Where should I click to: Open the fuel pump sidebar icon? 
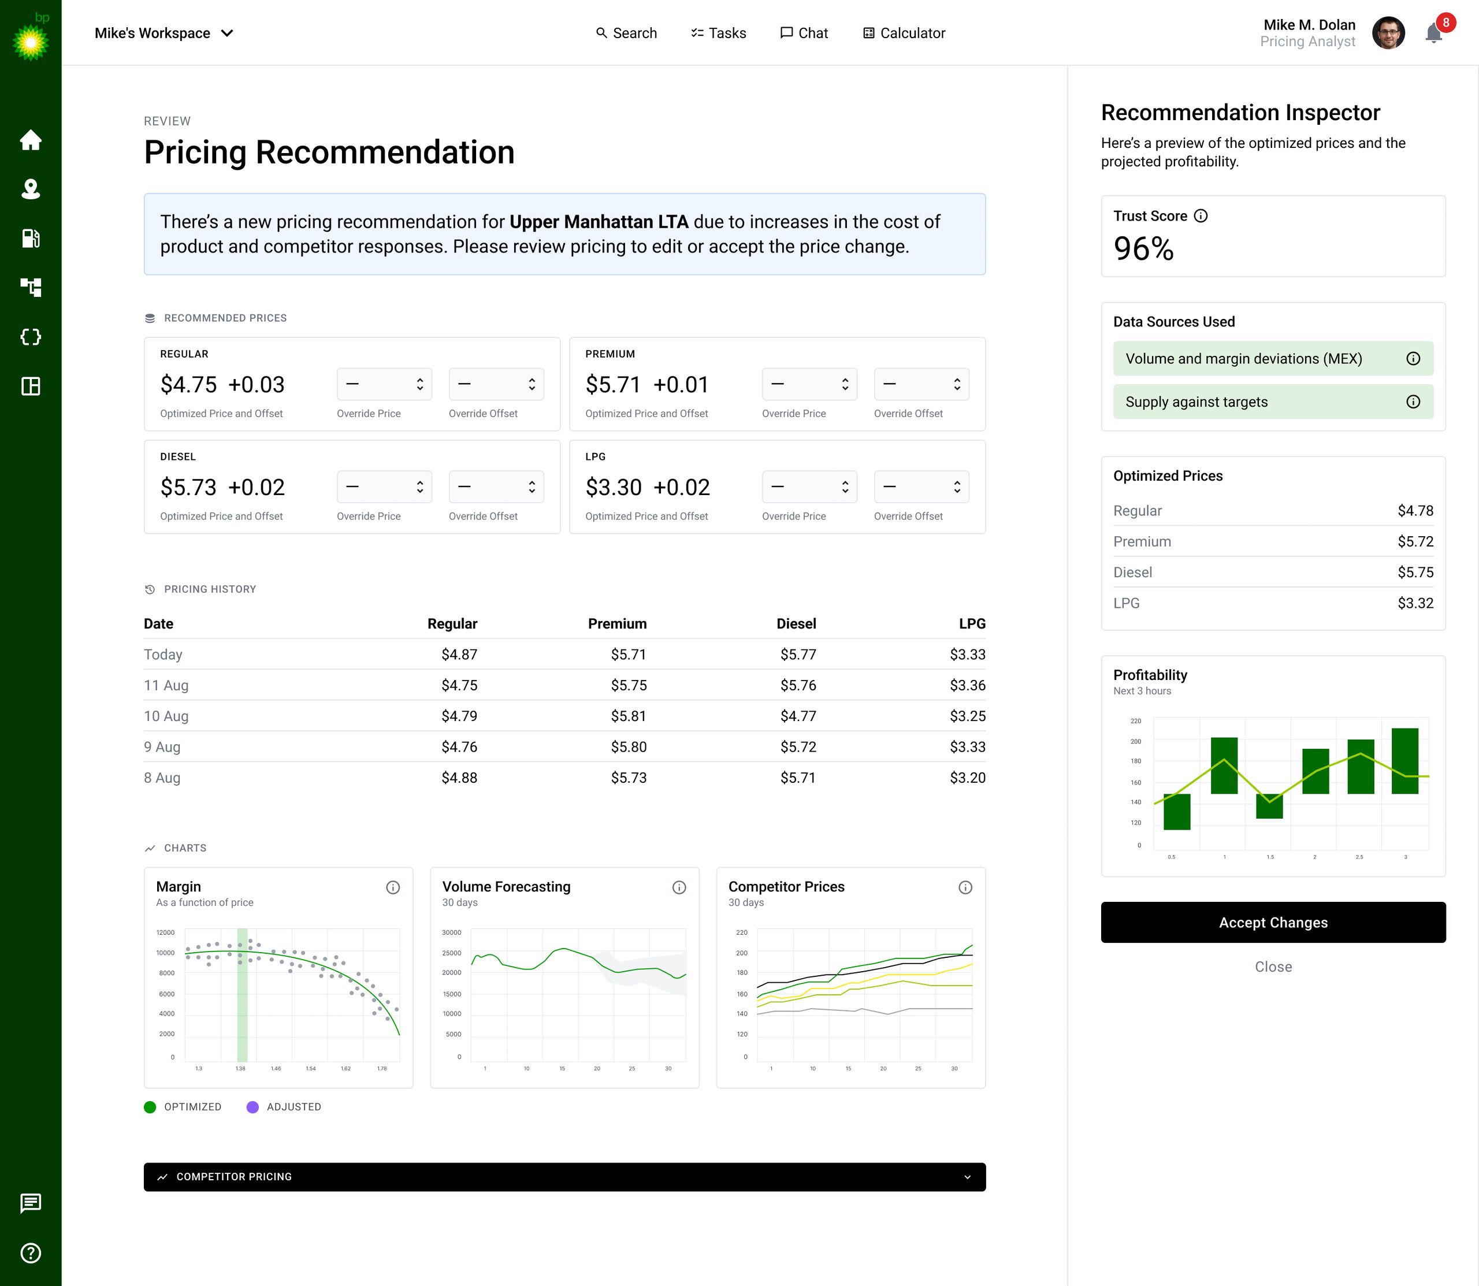pos(31,238)
